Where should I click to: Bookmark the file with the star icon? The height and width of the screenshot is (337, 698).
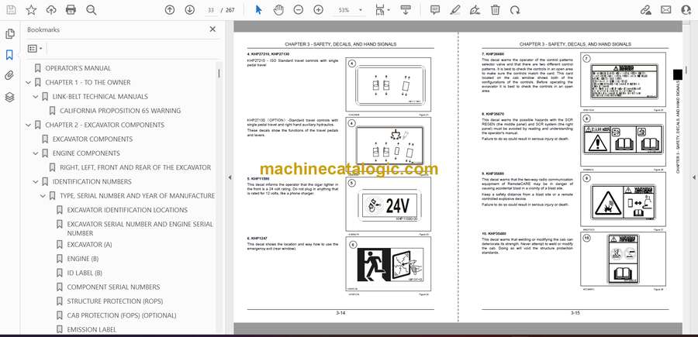31,10
